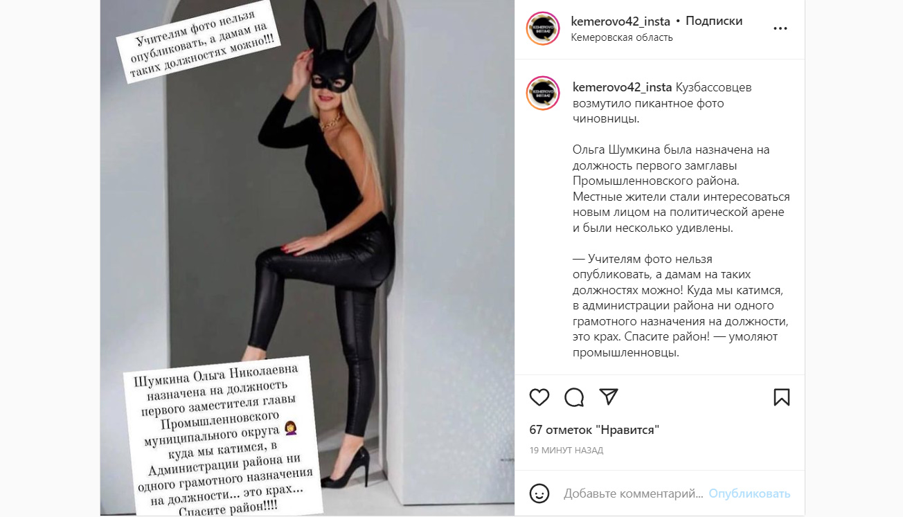Focus the Добавьте комментарий input field
The image size is (903, 517).
pos(633,493)
